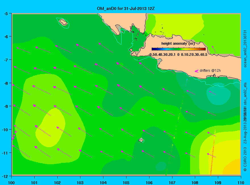250x185 pixels.
Task: Click the longitude label "105"
Action: (x=126, y=183)
